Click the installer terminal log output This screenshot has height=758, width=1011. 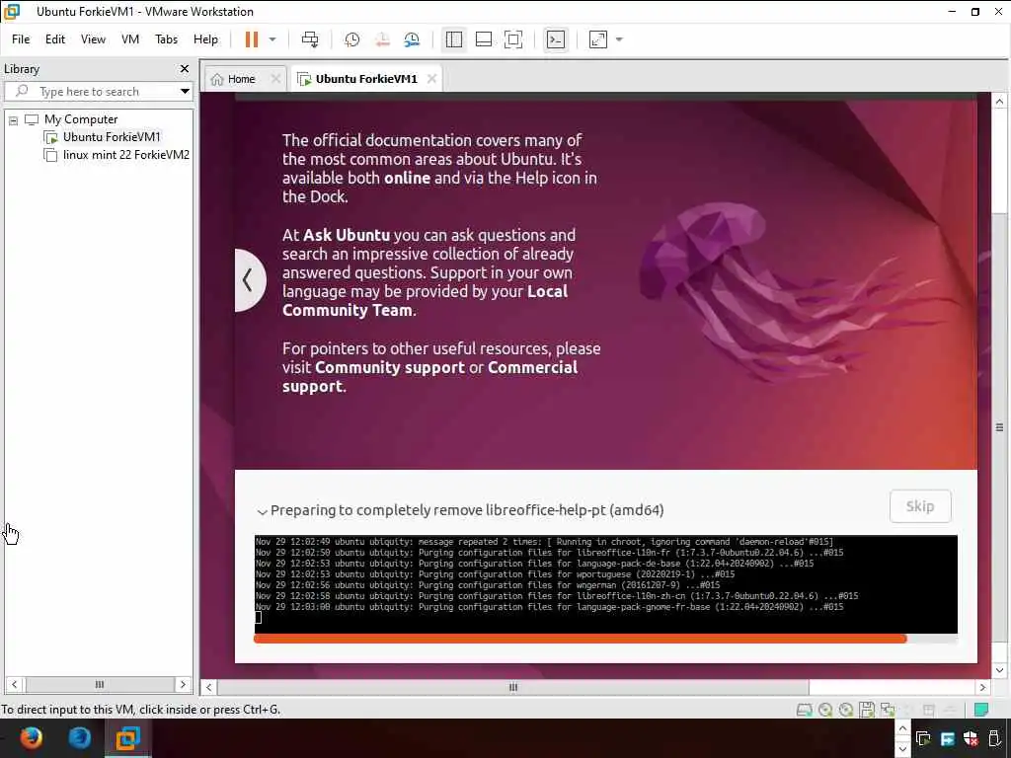[x=605, y=584]
